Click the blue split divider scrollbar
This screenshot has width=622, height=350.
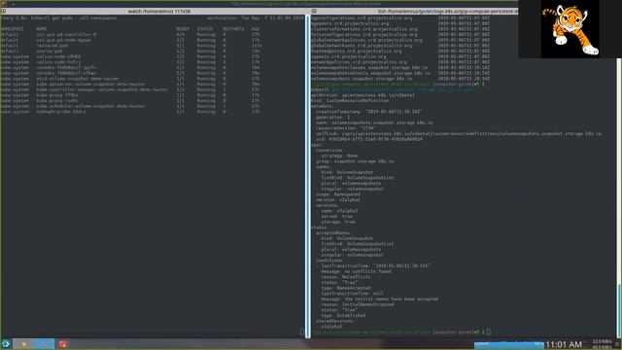(307, 176)
